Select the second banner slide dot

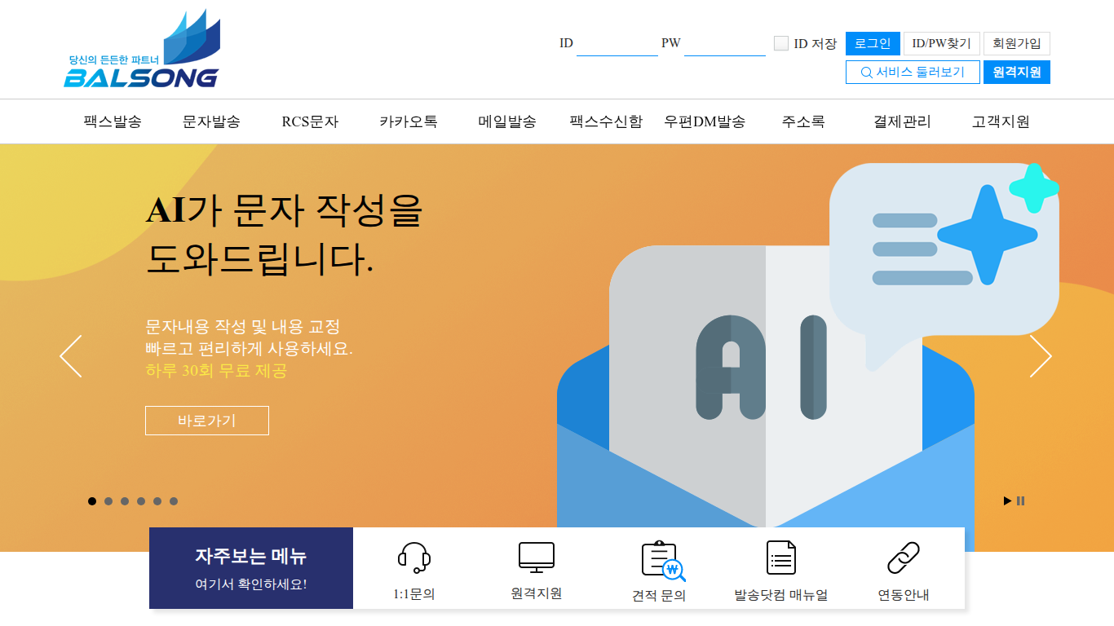pyautogui.click(x=108, y=501)
